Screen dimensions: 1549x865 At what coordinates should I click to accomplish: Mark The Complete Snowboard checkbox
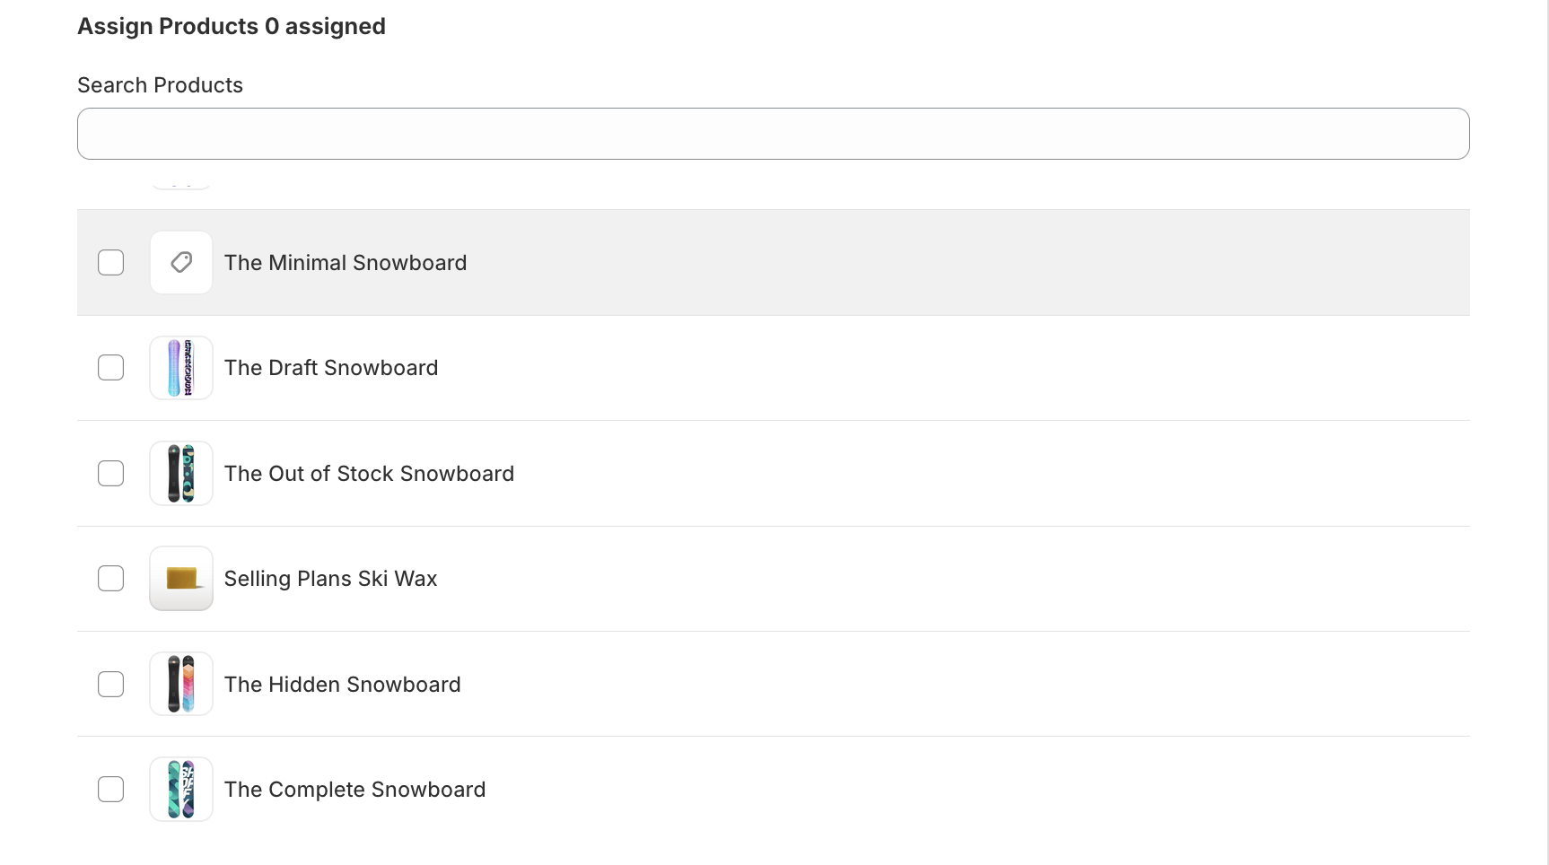click(111, 789)
